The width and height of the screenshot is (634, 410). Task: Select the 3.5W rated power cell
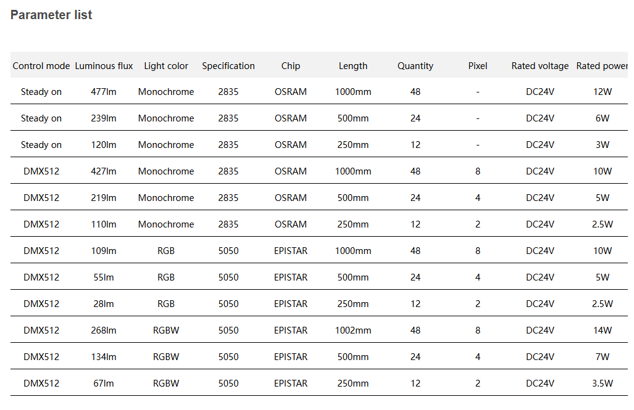pos(602,383)
